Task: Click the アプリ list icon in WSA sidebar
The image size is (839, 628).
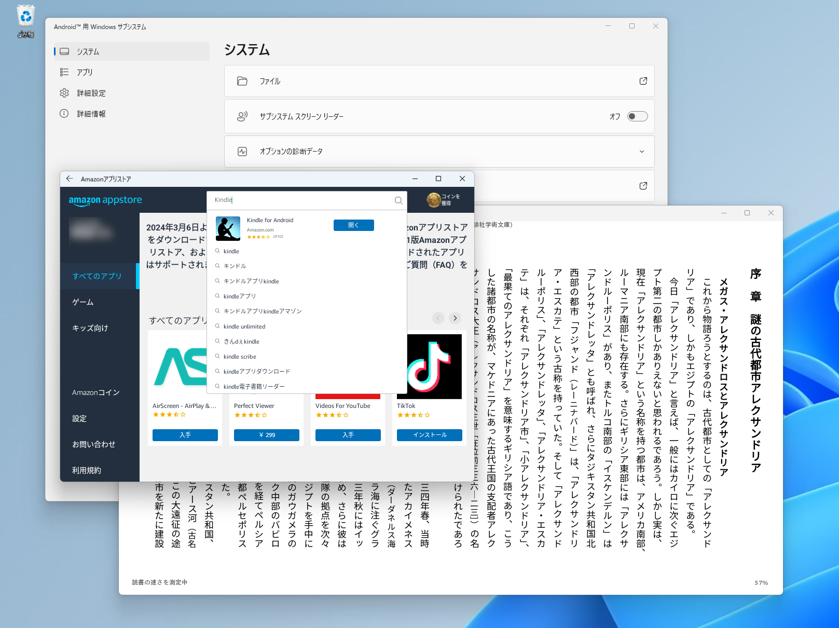Action: (x=64, y=72)
